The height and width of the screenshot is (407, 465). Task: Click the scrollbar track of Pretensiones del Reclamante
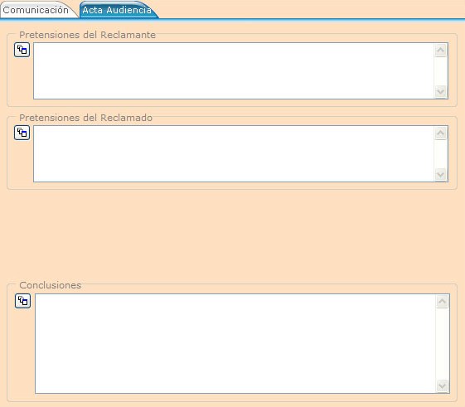pos(441,71)
